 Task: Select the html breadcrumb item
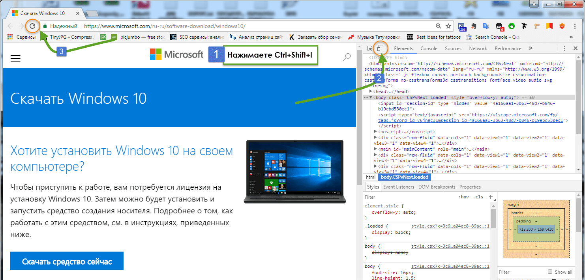tap(371, 177)
